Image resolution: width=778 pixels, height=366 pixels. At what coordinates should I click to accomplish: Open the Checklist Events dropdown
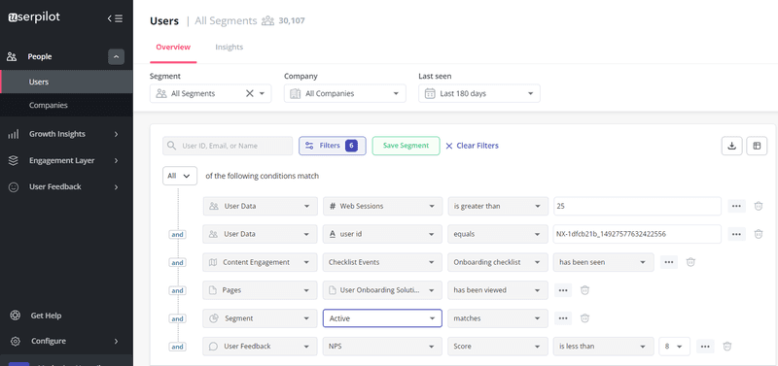point(382,262)
